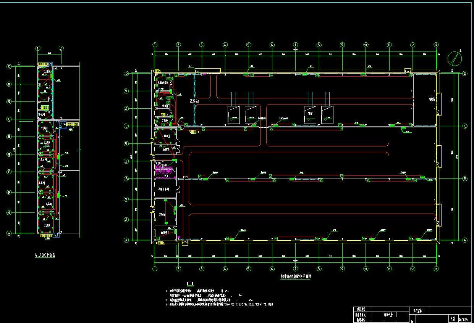Viewport: 474px width, 323px height.
Task: Select axis bubble B right of main plan
Action: click(x=465, y=178)
